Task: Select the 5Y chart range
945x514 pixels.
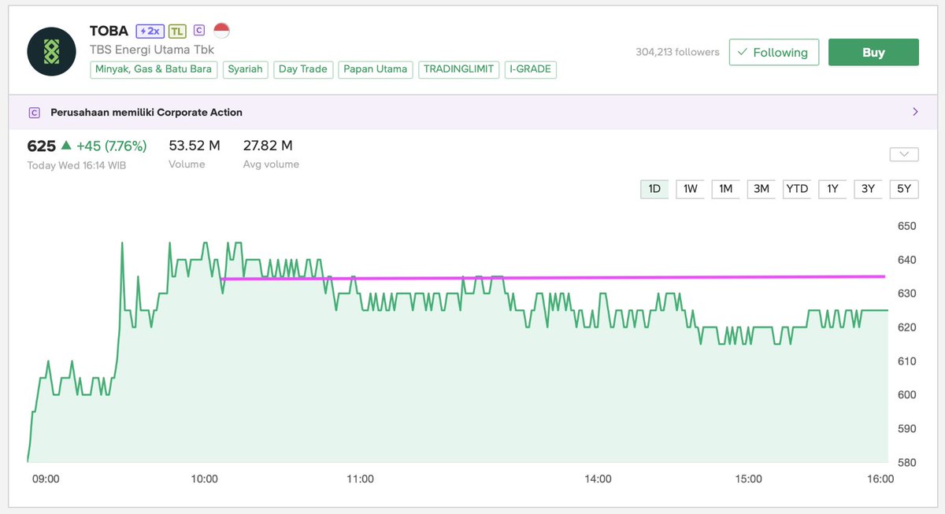Action: tap(904, 189)
